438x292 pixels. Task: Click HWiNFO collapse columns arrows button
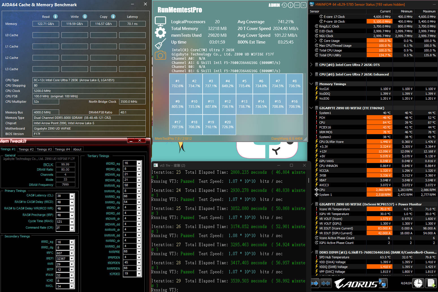(326, 283)
